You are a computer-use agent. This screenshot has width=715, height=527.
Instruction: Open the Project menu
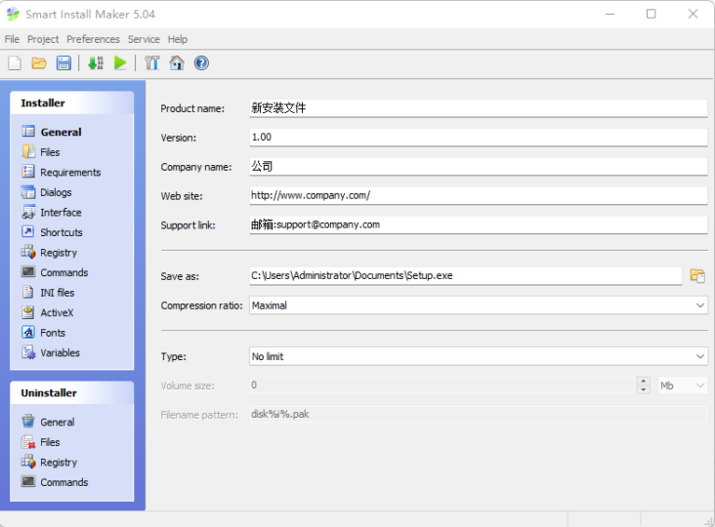point(43,39)
